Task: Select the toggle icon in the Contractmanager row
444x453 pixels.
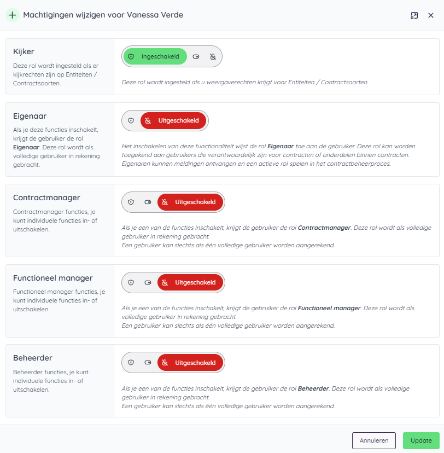Action: (x=148, y=202)
